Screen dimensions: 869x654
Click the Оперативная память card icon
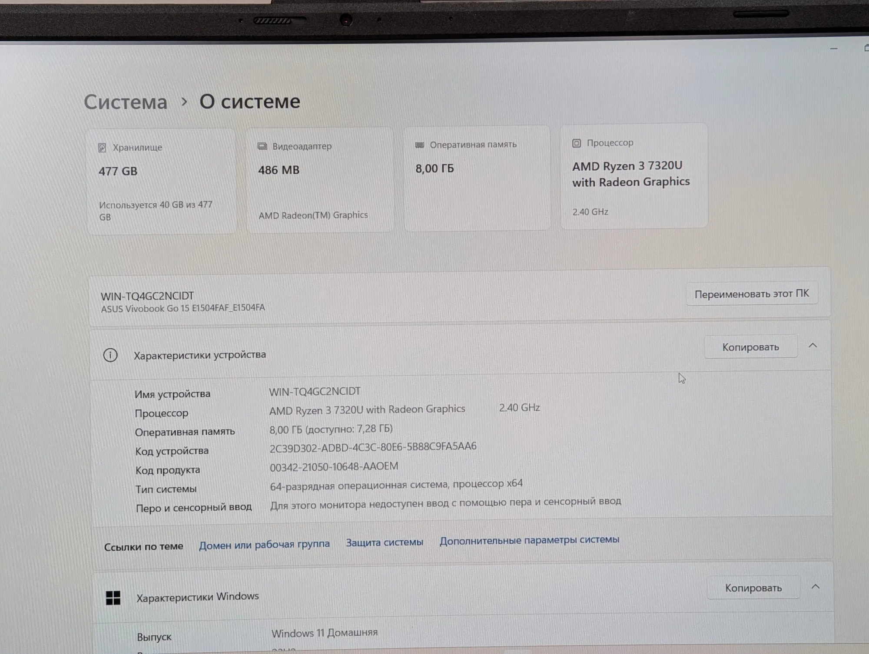419,145
